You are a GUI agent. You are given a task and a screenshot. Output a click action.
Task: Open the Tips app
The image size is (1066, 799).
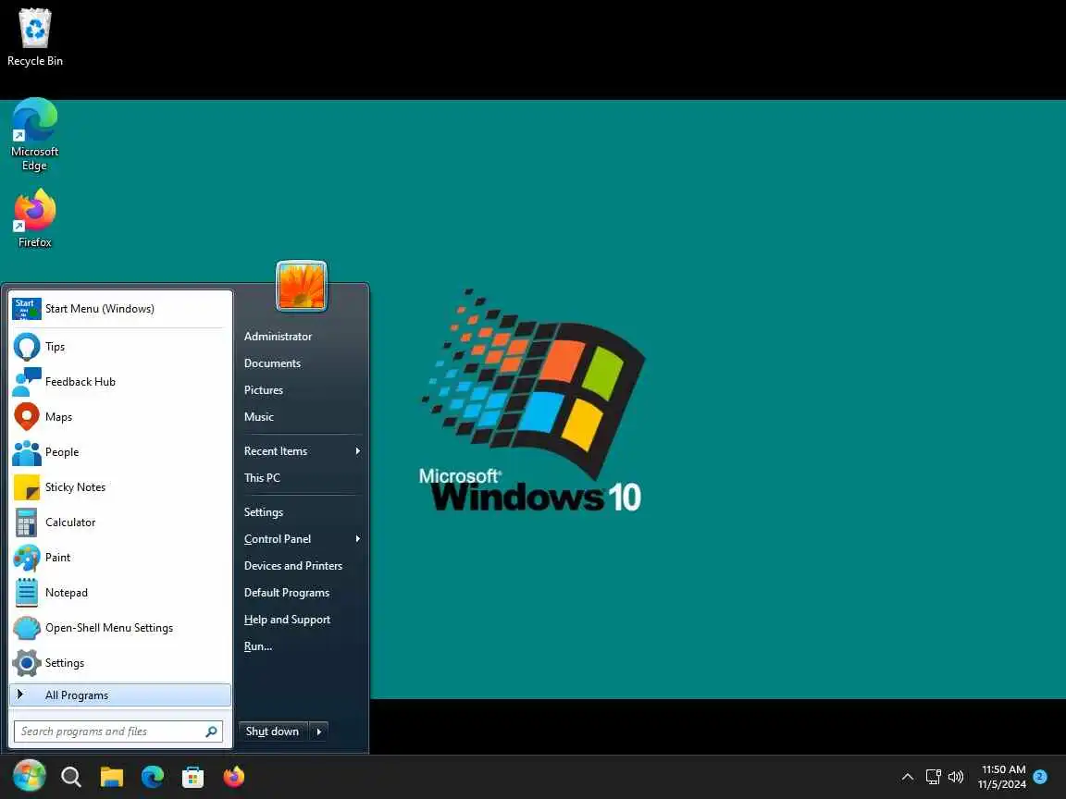coord(120,347)
